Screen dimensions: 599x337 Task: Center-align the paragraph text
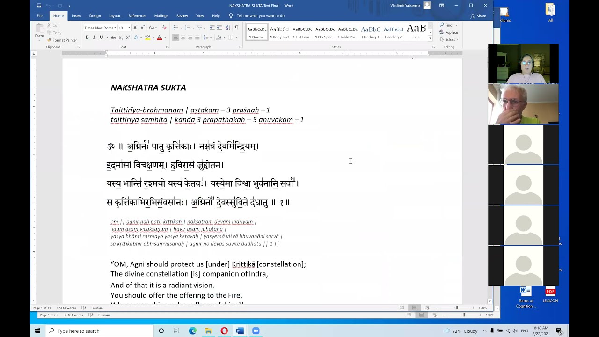pyautogui.click(x=183, y=37)
